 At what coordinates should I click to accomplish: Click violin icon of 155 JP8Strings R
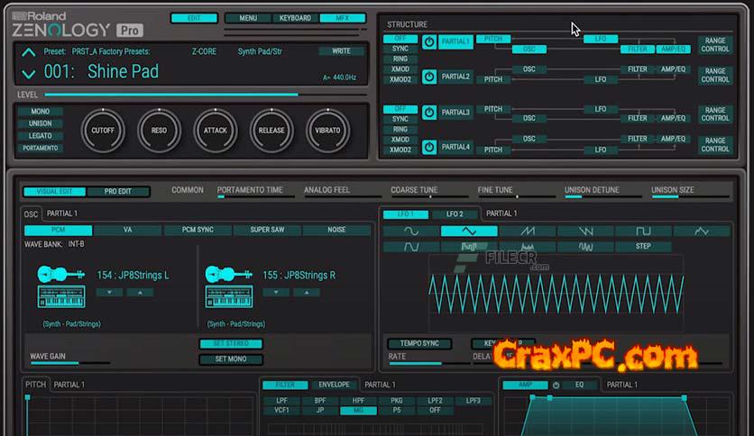[228, 274]
